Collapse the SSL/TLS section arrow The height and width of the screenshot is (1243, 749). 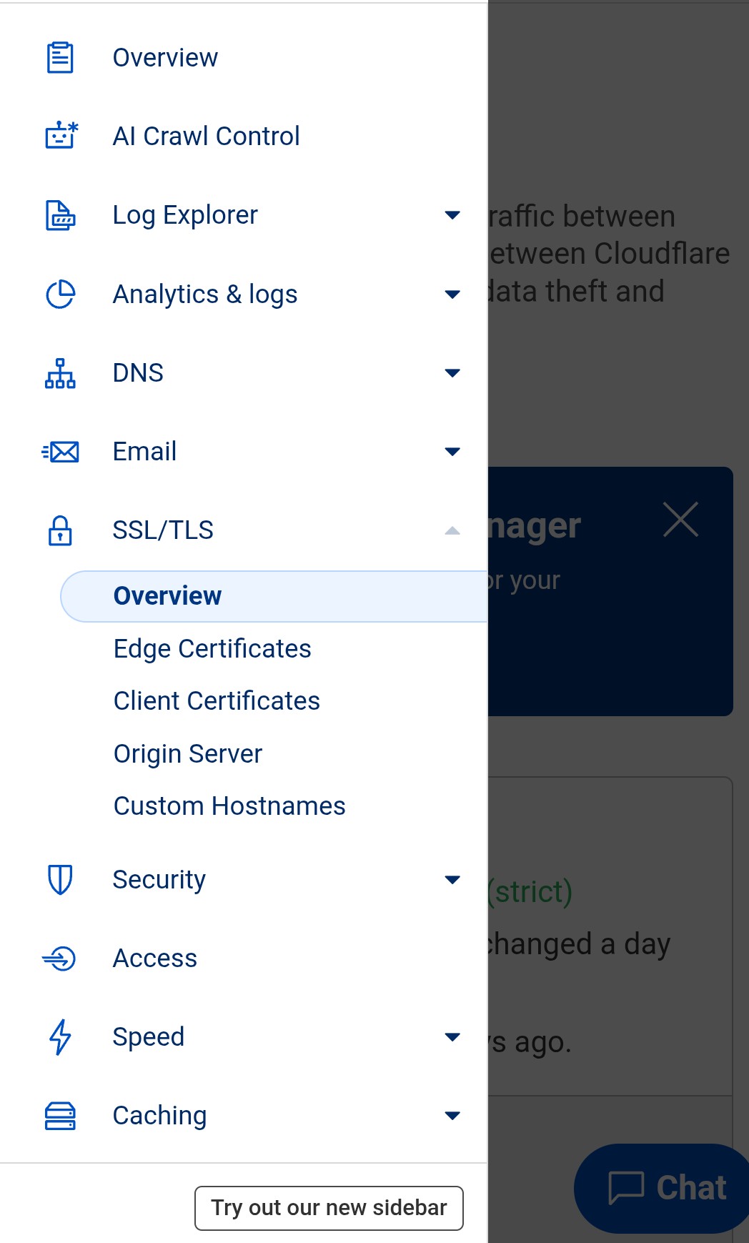pyautogui.click(x=452, y=530)
